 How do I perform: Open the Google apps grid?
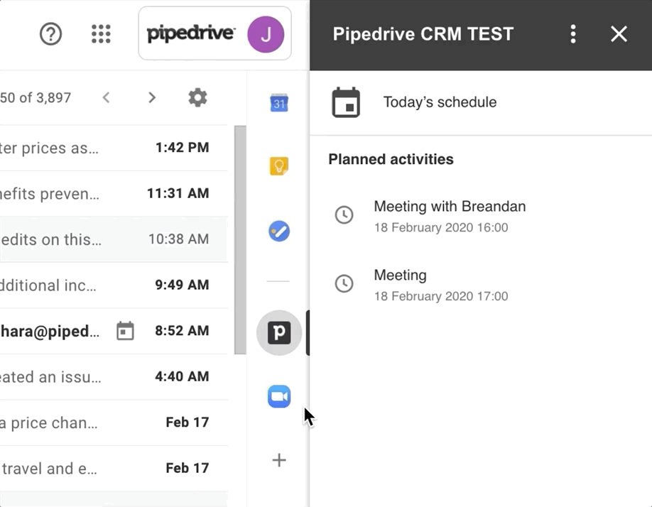(102, 33)
